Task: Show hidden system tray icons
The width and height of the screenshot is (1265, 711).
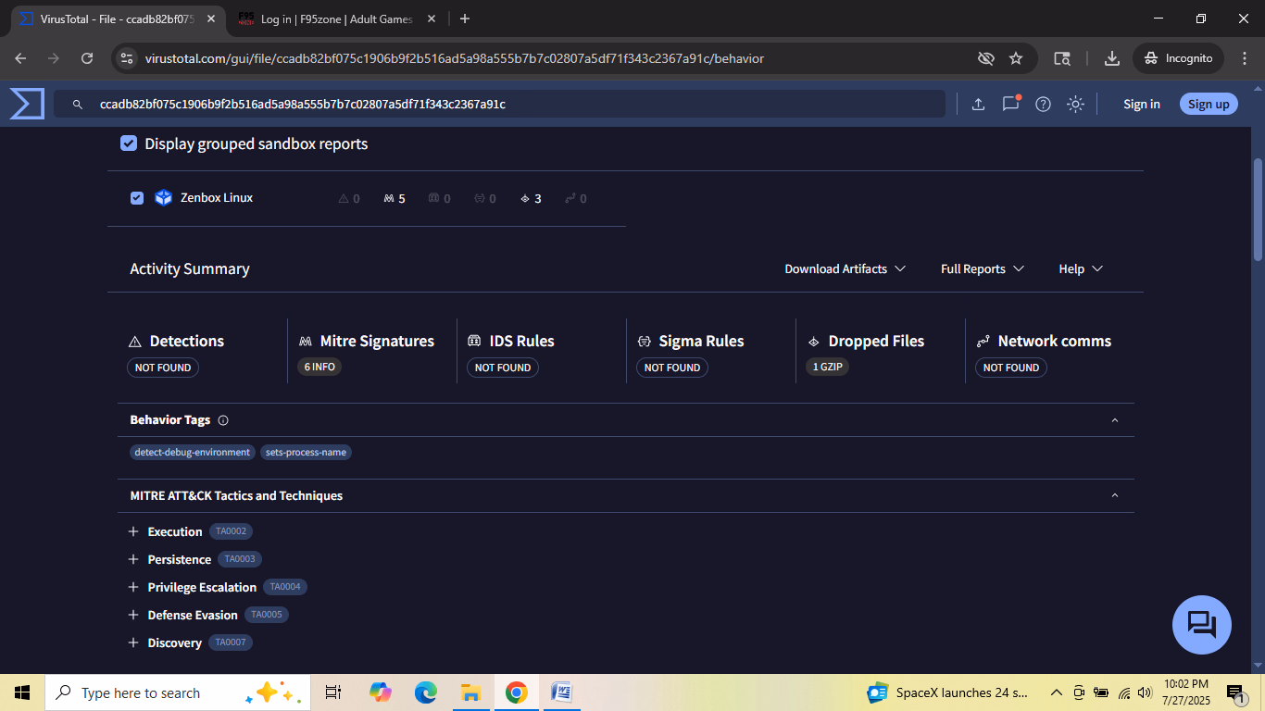Action: coord(1056,692)
